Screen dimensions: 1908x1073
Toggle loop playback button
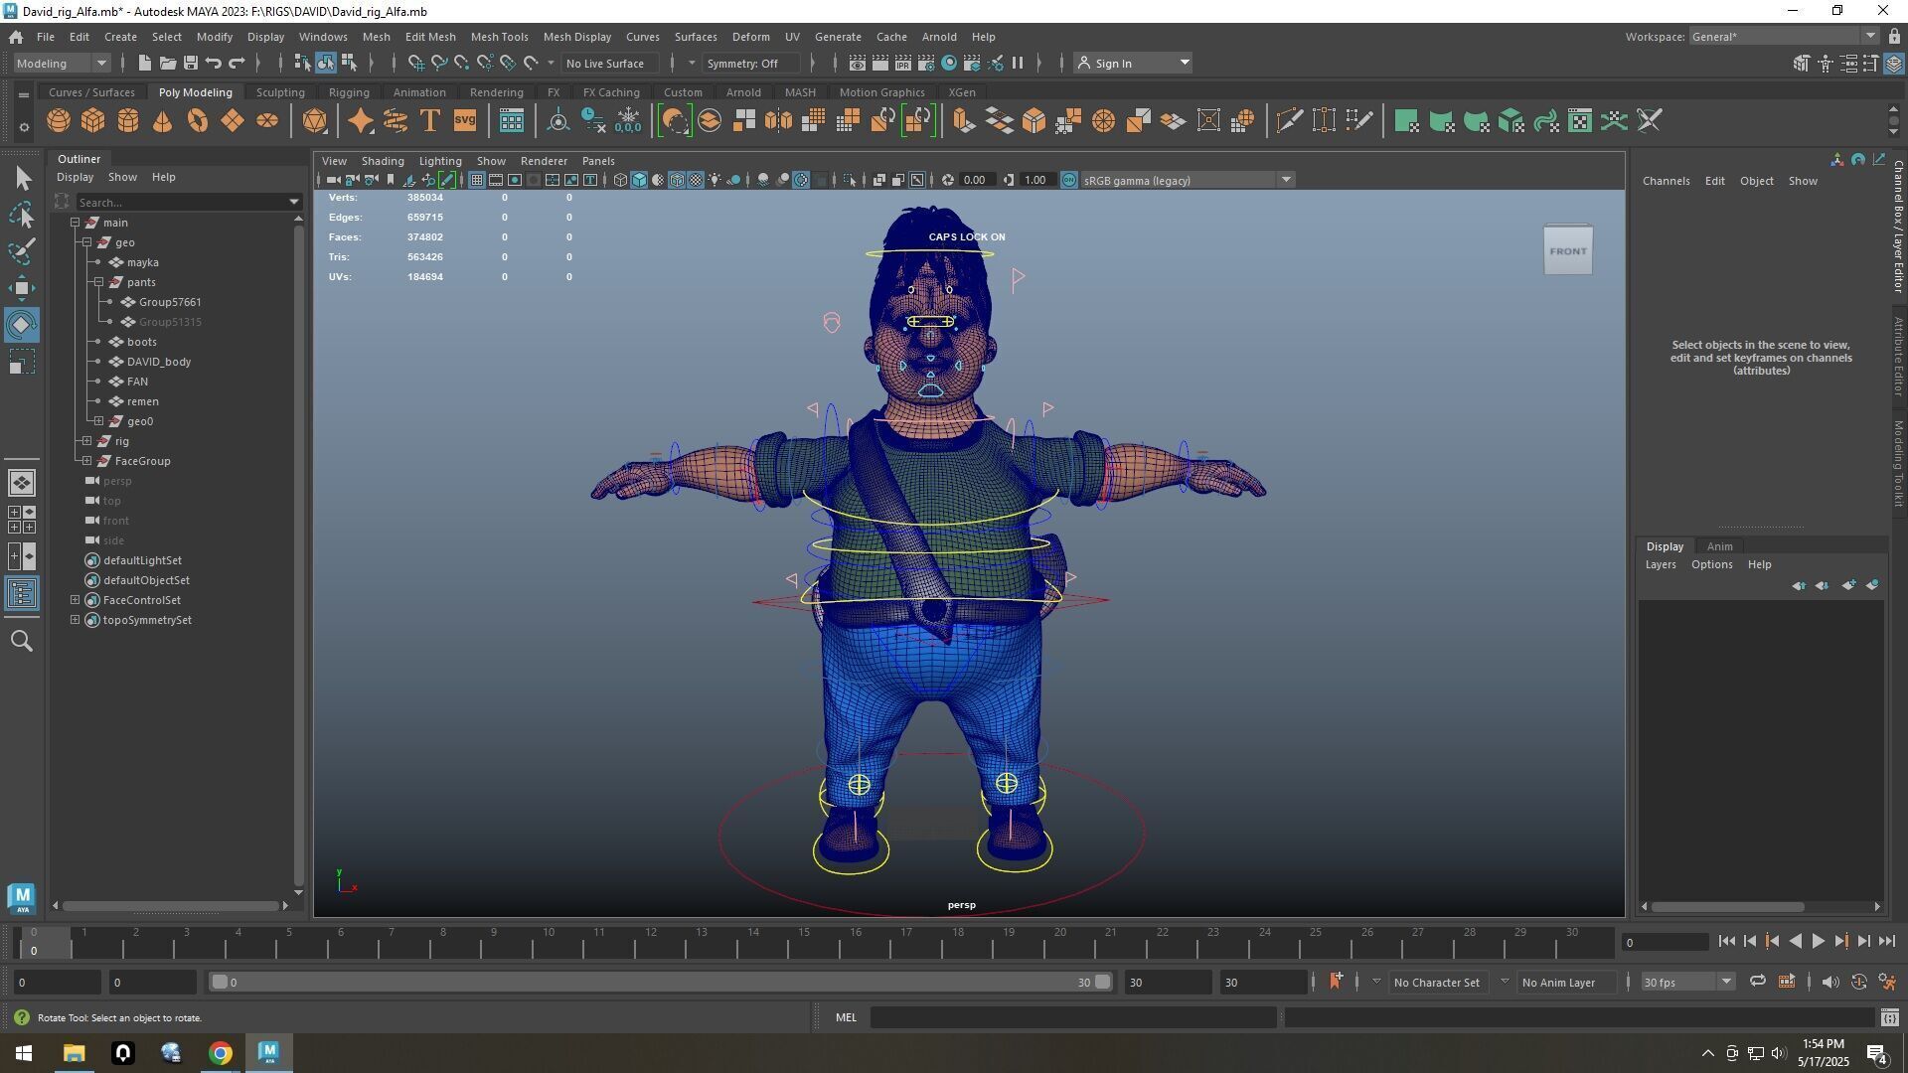tap(1757, 982)
